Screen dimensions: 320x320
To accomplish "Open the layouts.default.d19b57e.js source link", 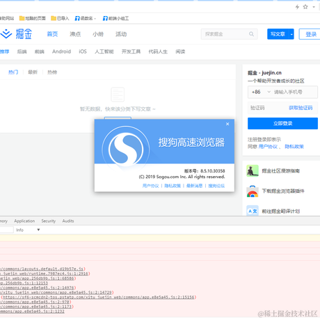I will [x=42, y=269].
